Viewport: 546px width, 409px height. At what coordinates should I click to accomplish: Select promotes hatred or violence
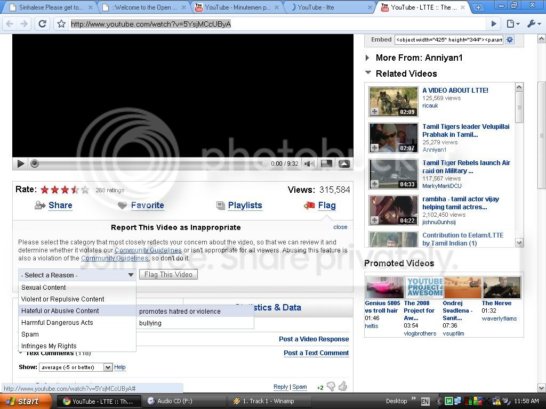pyautogui.click(x=195, y=311)
